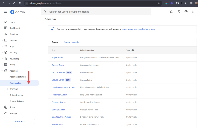Click Create new role link

71,42
